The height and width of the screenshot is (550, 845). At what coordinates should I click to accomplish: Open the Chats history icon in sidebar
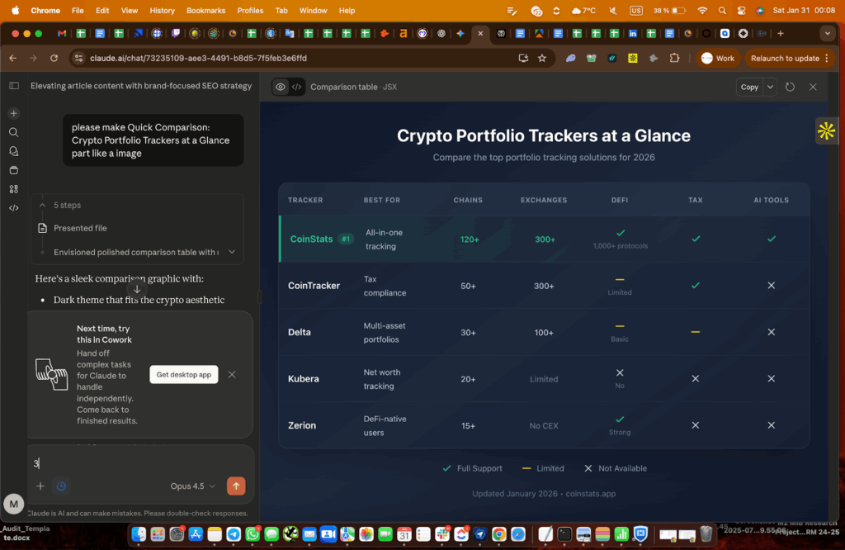coord(14,151)
